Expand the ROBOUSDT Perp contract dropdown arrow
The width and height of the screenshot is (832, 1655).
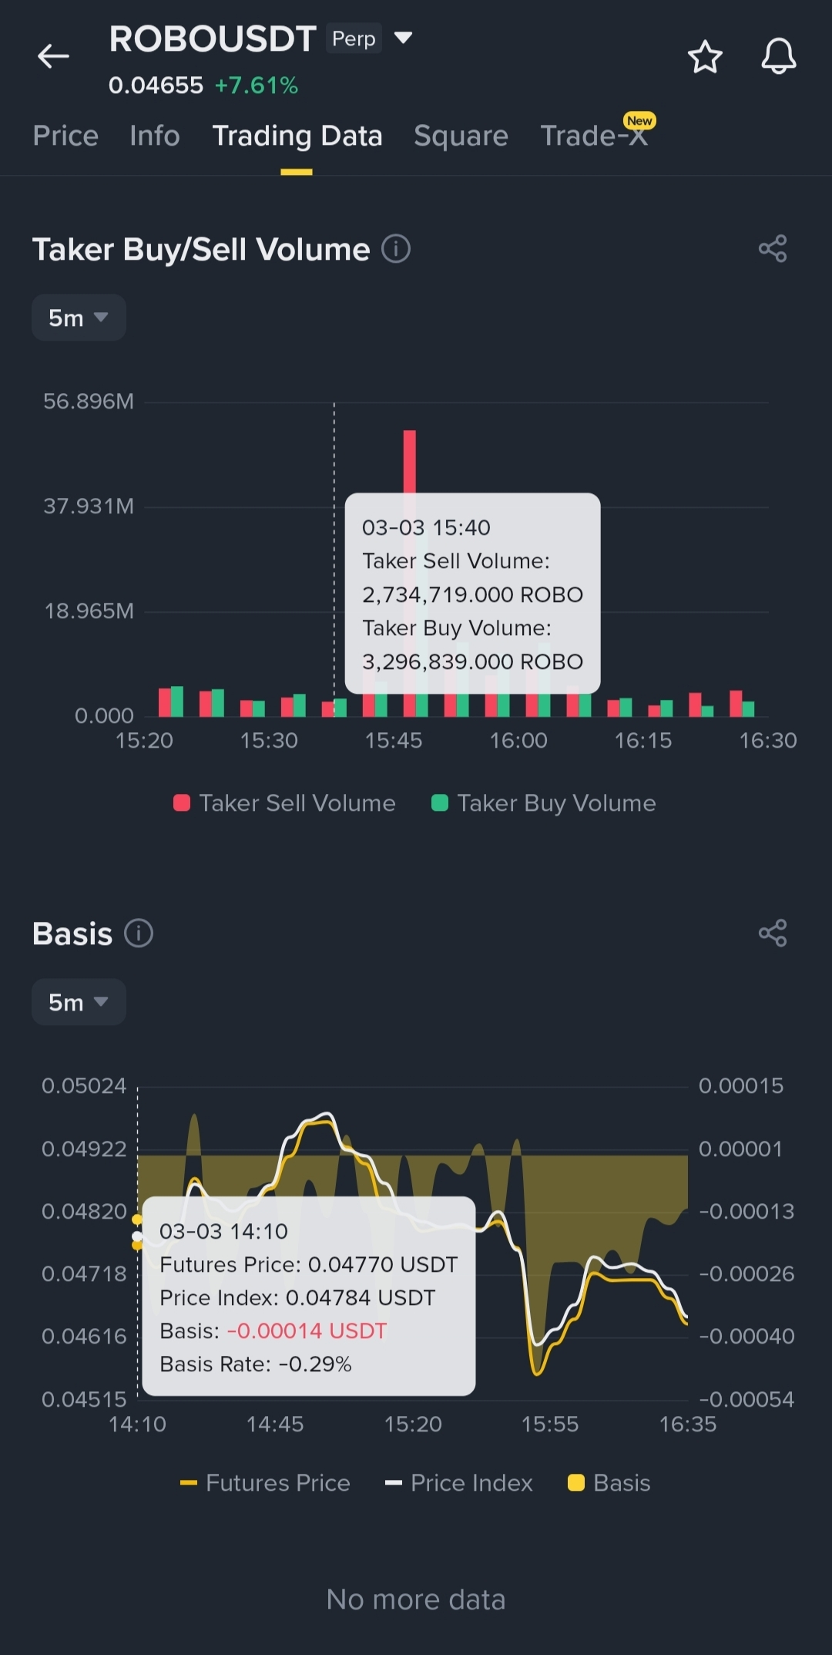[403, 37]
